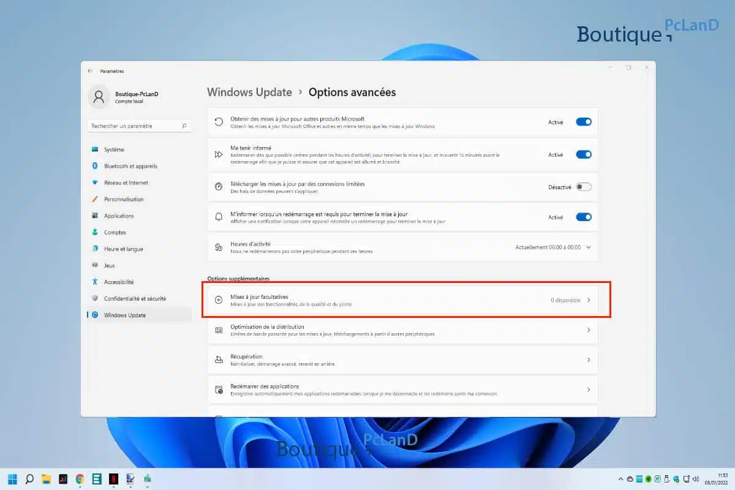Click the Boutique-PcLanD account name
This screenshot has height=490, width=735.
137,94
